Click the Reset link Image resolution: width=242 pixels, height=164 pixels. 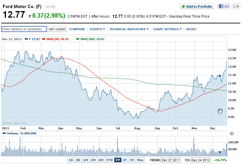coord(192,29)
